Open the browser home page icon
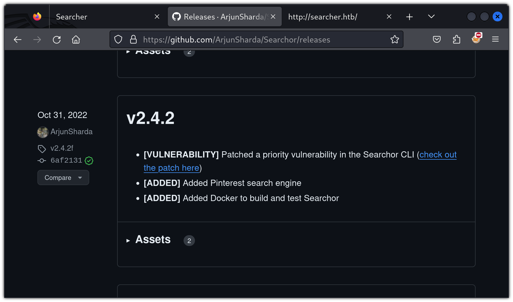Image resolution: width=513 pixels, height=302 pixels. click(x=76, y=40)
